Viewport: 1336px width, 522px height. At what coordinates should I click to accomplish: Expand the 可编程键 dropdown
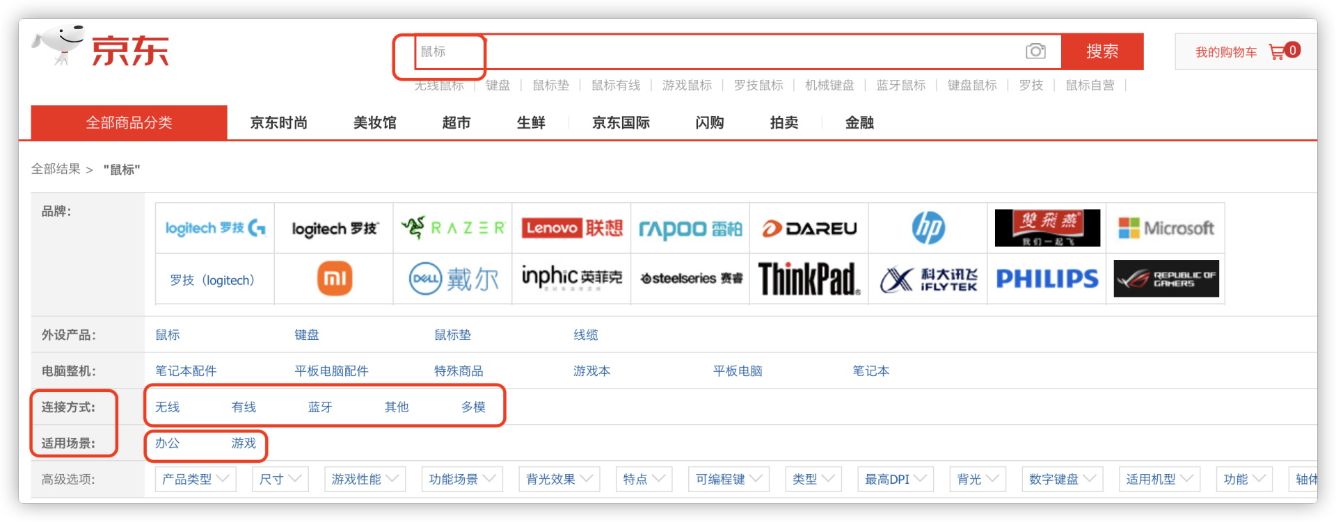click(x=729, y=479)
